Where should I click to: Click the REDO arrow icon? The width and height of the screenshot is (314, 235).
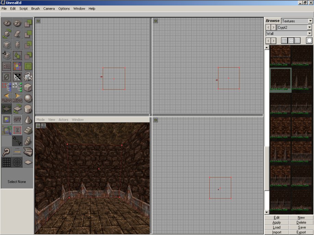pyautogui.click(x=17, y=98)
